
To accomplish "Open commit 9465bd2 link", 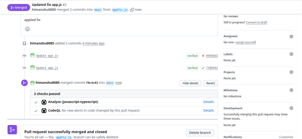I will tap(212, 56).
